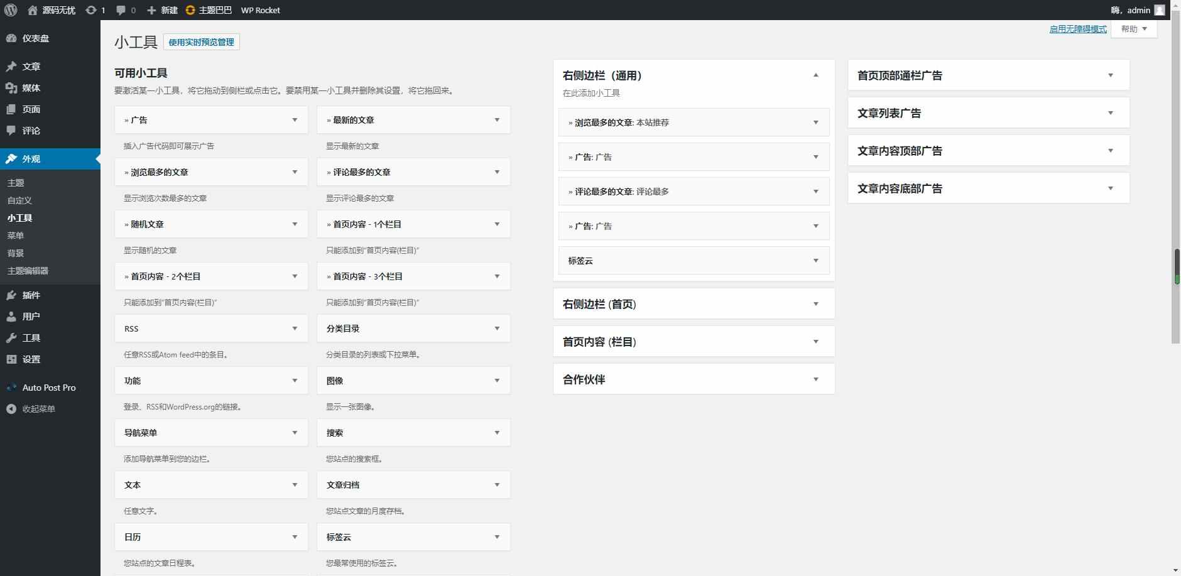
Task: Open the 仪表盘 dashboard icon
Action: 11,38
